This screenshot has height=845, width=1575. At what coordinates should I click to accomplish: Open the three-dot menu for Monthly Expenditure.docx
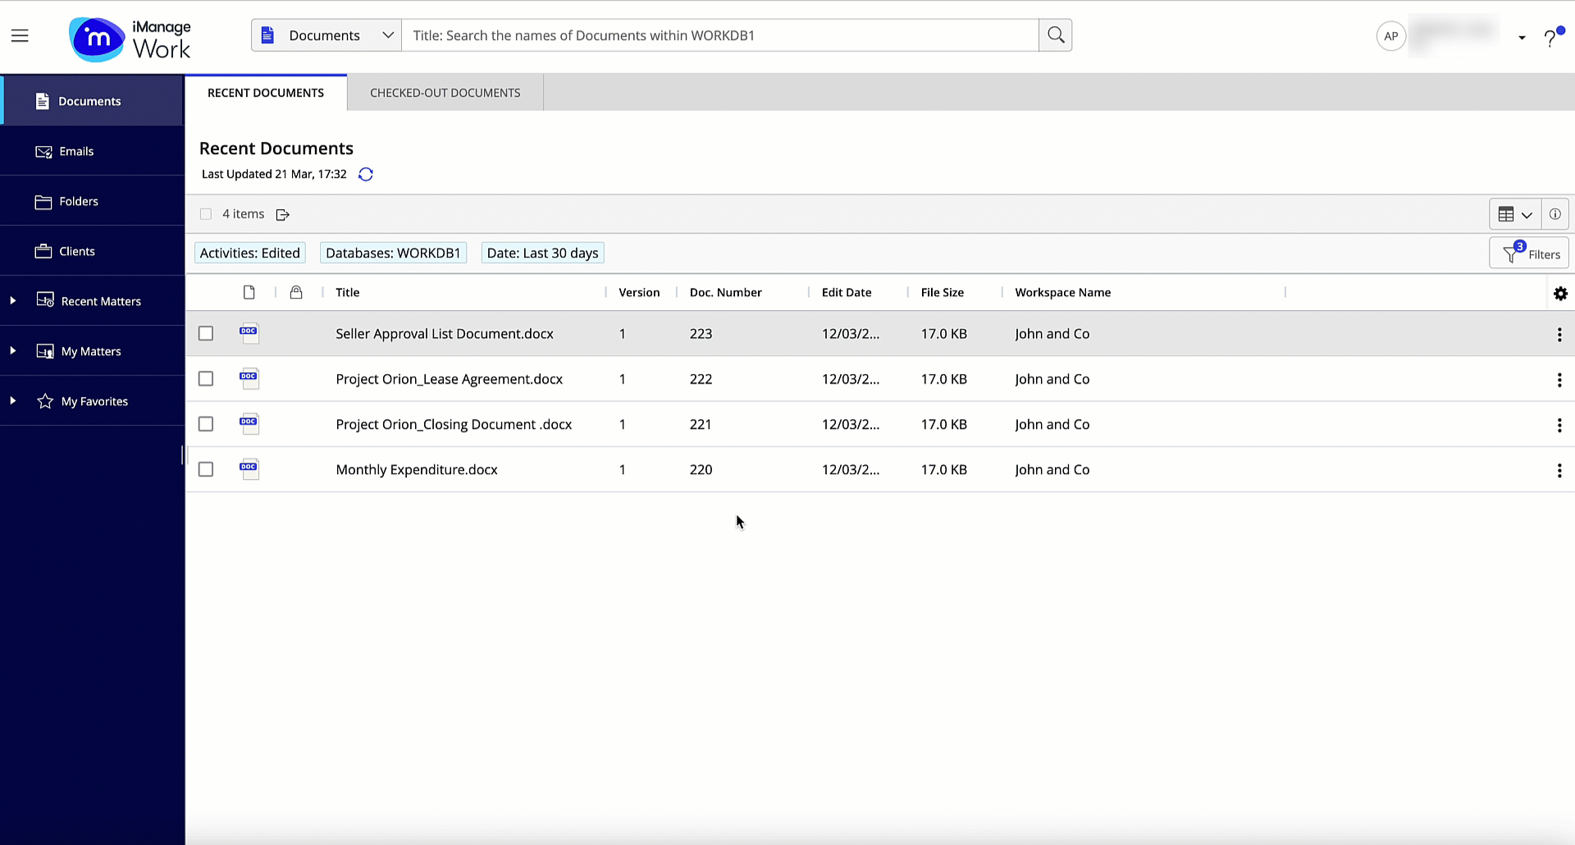coord(1559,470)
